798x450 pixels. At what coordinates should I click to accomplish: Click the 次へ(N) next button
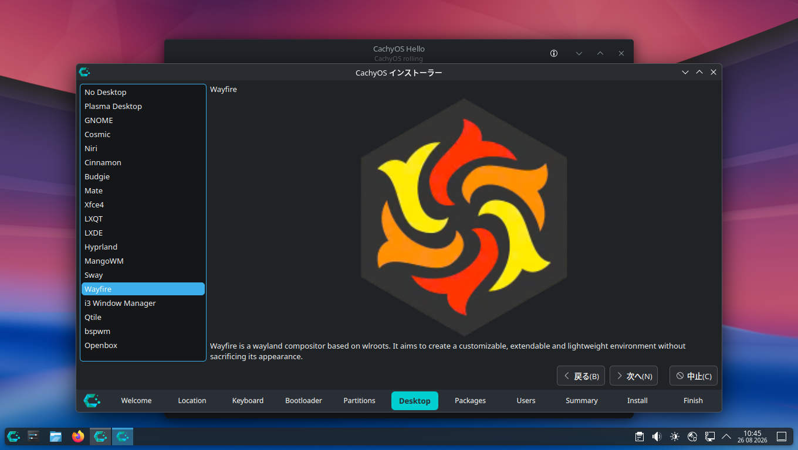(634, 376)
